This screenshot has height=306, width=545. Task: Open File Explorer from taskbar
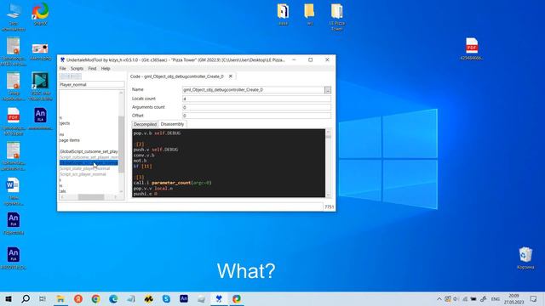click(x=60, y=298)
